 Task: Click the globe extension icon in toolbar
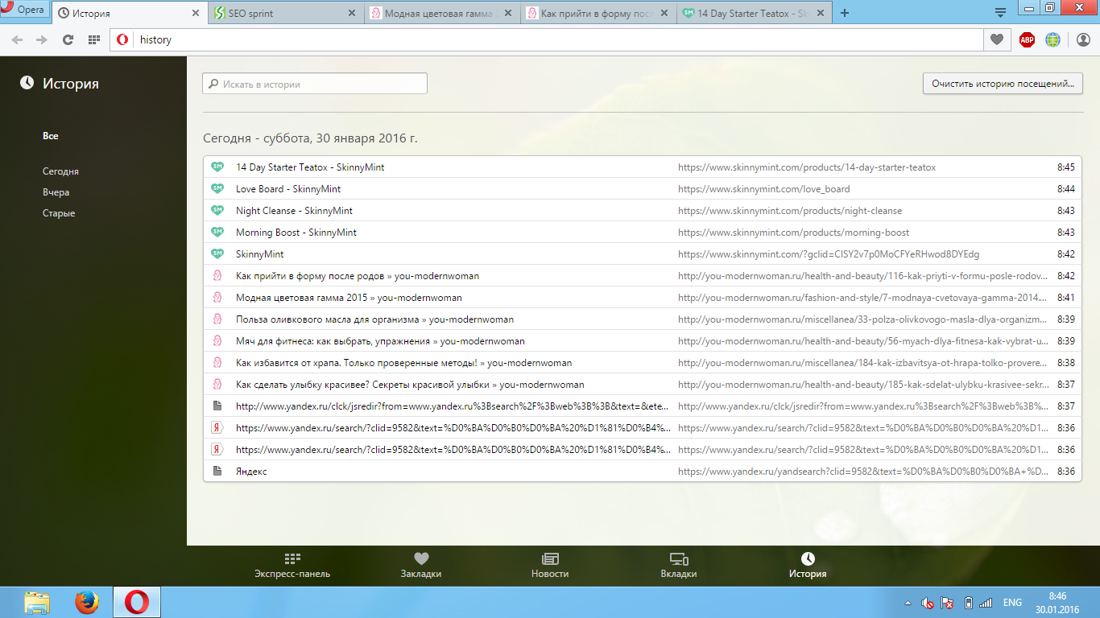1052,39
